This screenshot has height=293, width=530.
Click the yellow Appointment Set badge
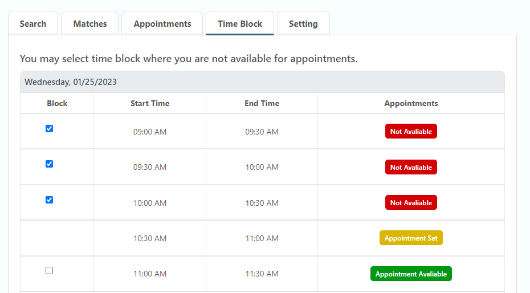pos(411,238)
